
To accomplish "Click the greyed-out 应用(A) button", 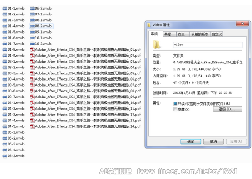I will point(236,141).
